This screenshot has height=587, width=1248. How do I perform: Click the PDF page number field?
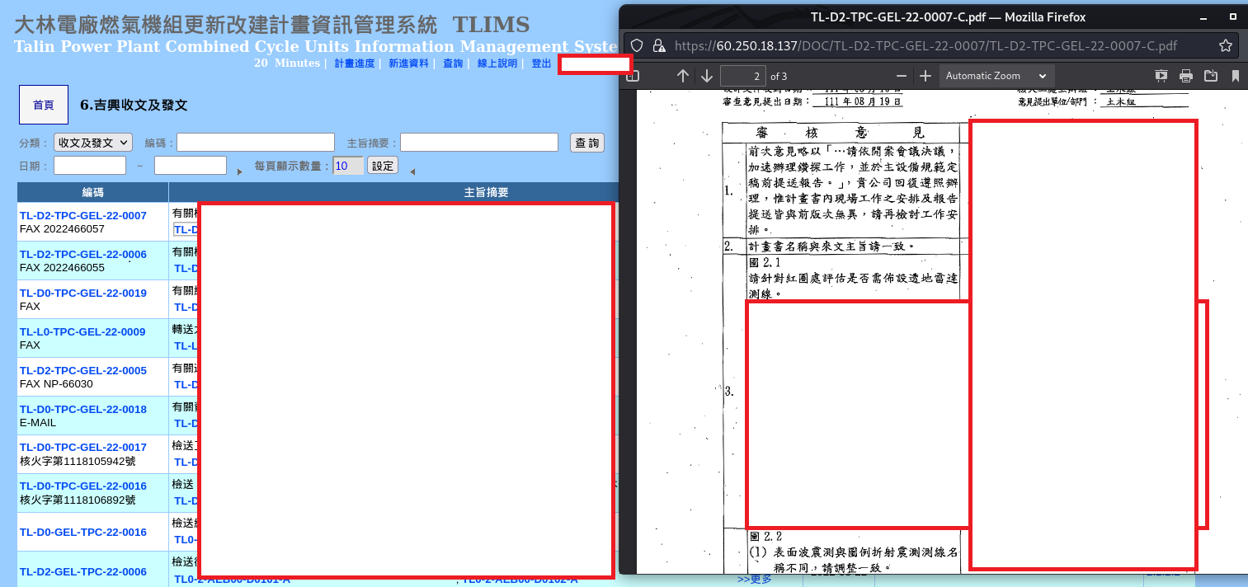point(743,76)
